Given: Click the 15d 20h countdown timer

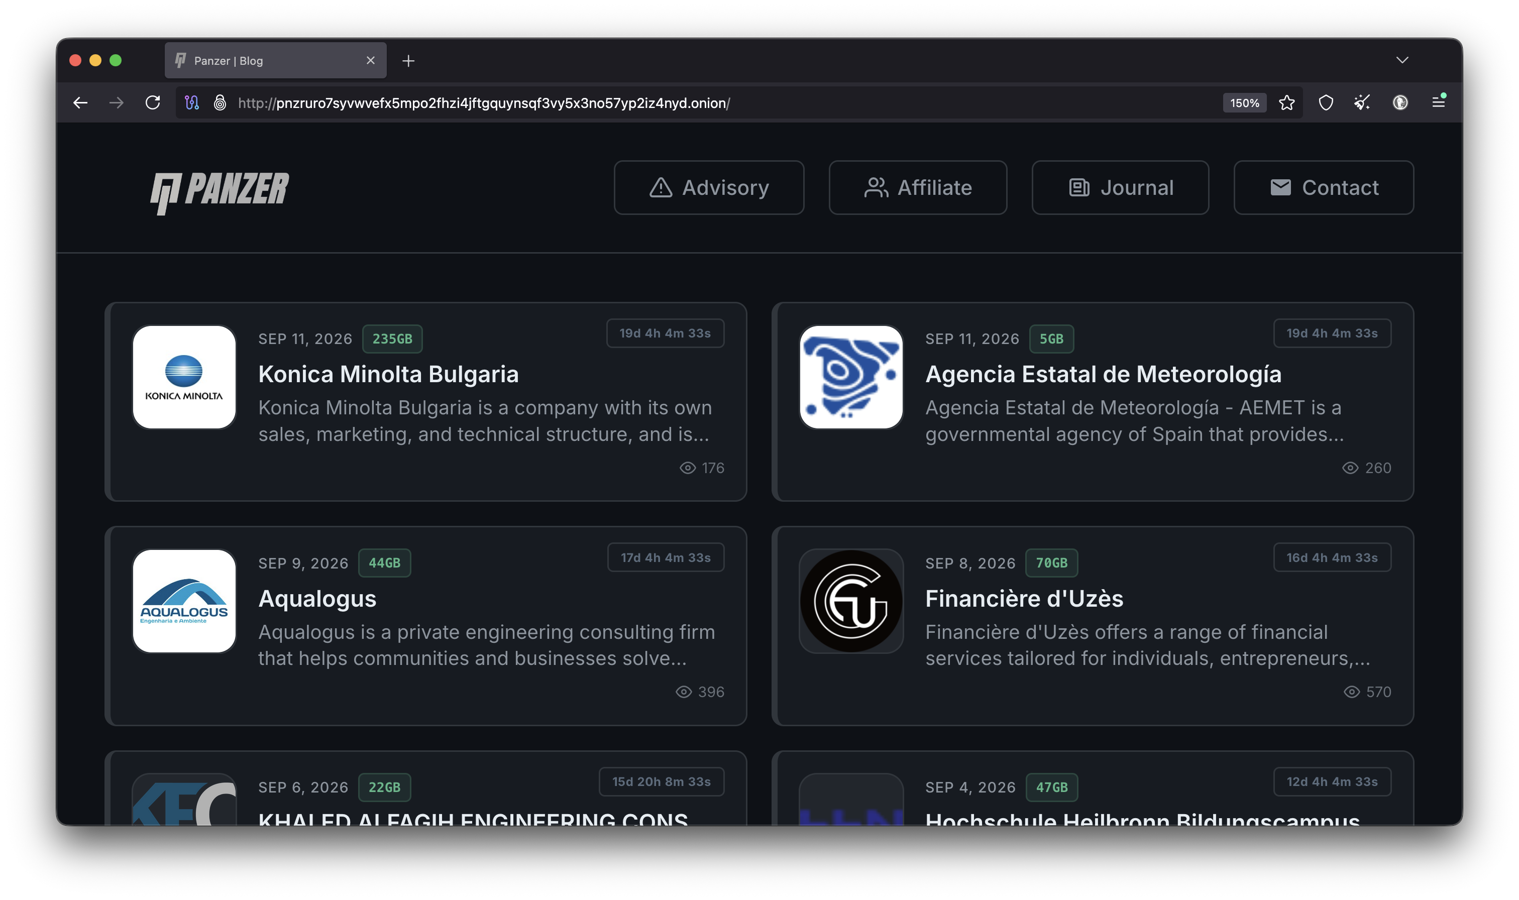Looking at the screenshot, I should pos(662,782).
